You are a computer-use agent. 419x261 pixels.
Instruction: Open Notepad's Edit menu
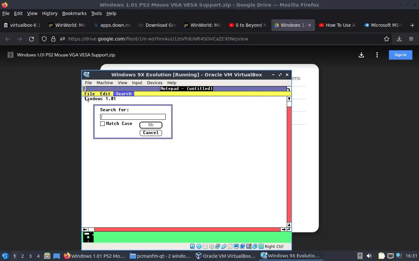pyautogui.click(x=105, y=94)
